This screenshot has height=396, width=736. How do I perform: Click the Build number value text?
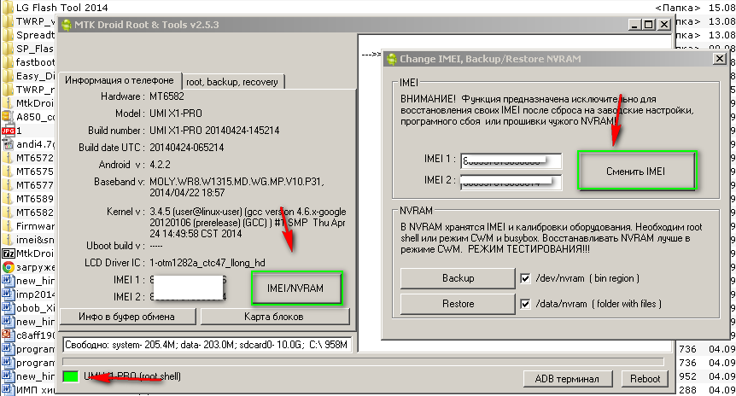[x=214, y=131]
